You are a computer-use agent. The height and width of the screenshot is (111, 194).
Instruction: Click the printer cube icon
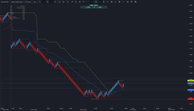(x=132, y=2)
